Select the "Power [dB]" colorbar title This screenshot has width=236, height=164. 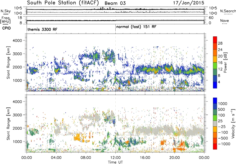tap(225, 62)
